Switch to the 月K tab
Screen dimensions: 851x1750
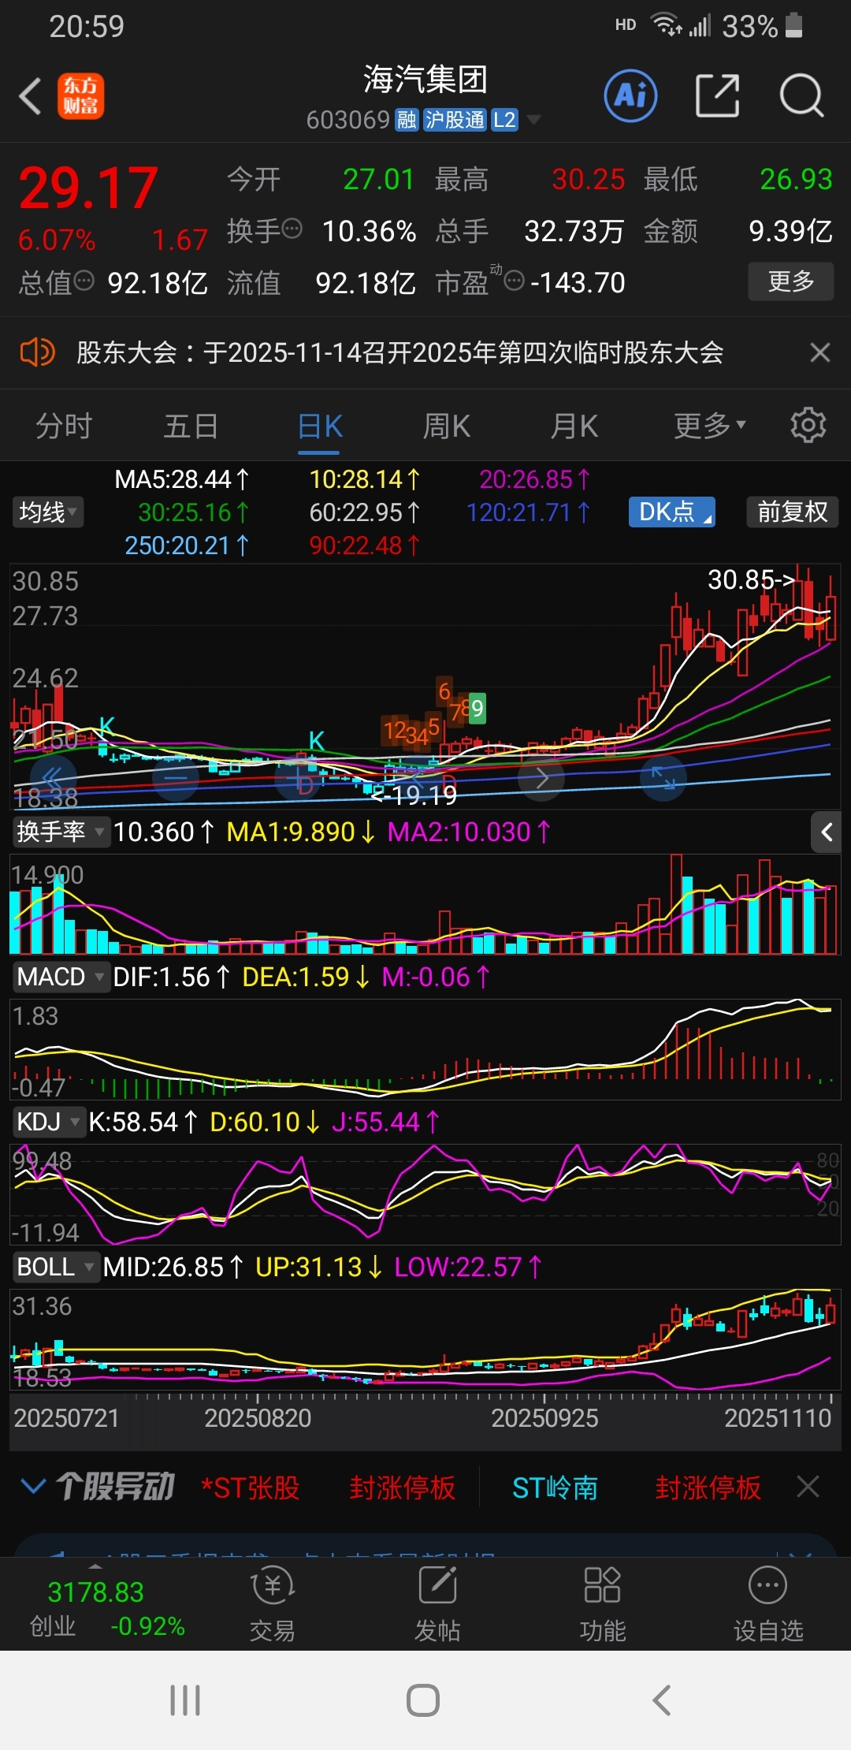coord(574,426)
